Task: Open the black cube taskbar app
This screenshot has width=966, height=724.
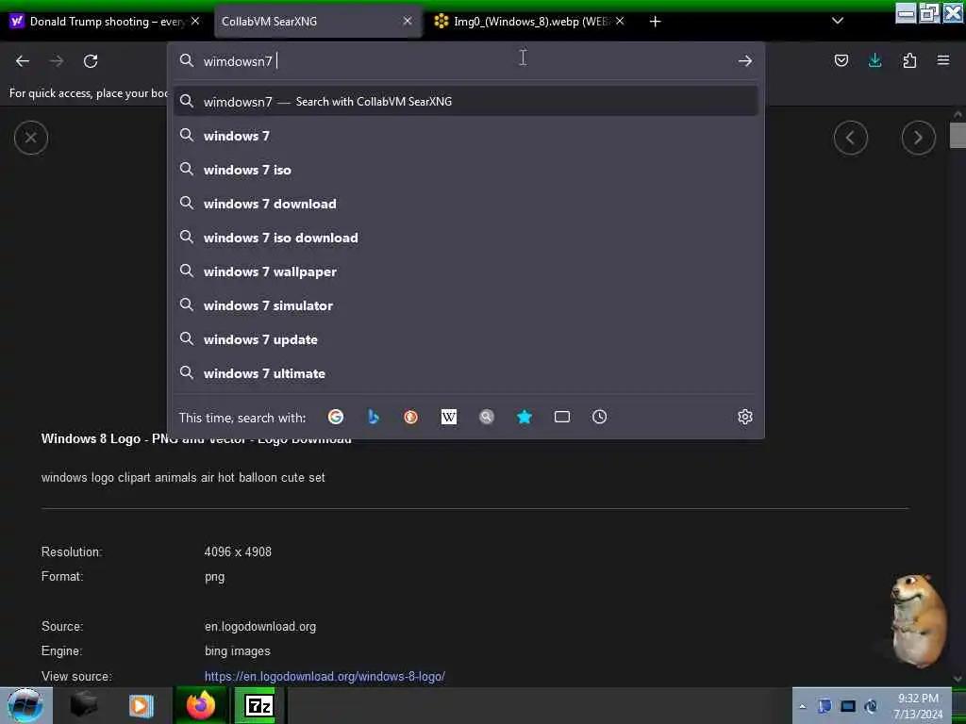Action: pyautogui.click(x=83, y=705)
